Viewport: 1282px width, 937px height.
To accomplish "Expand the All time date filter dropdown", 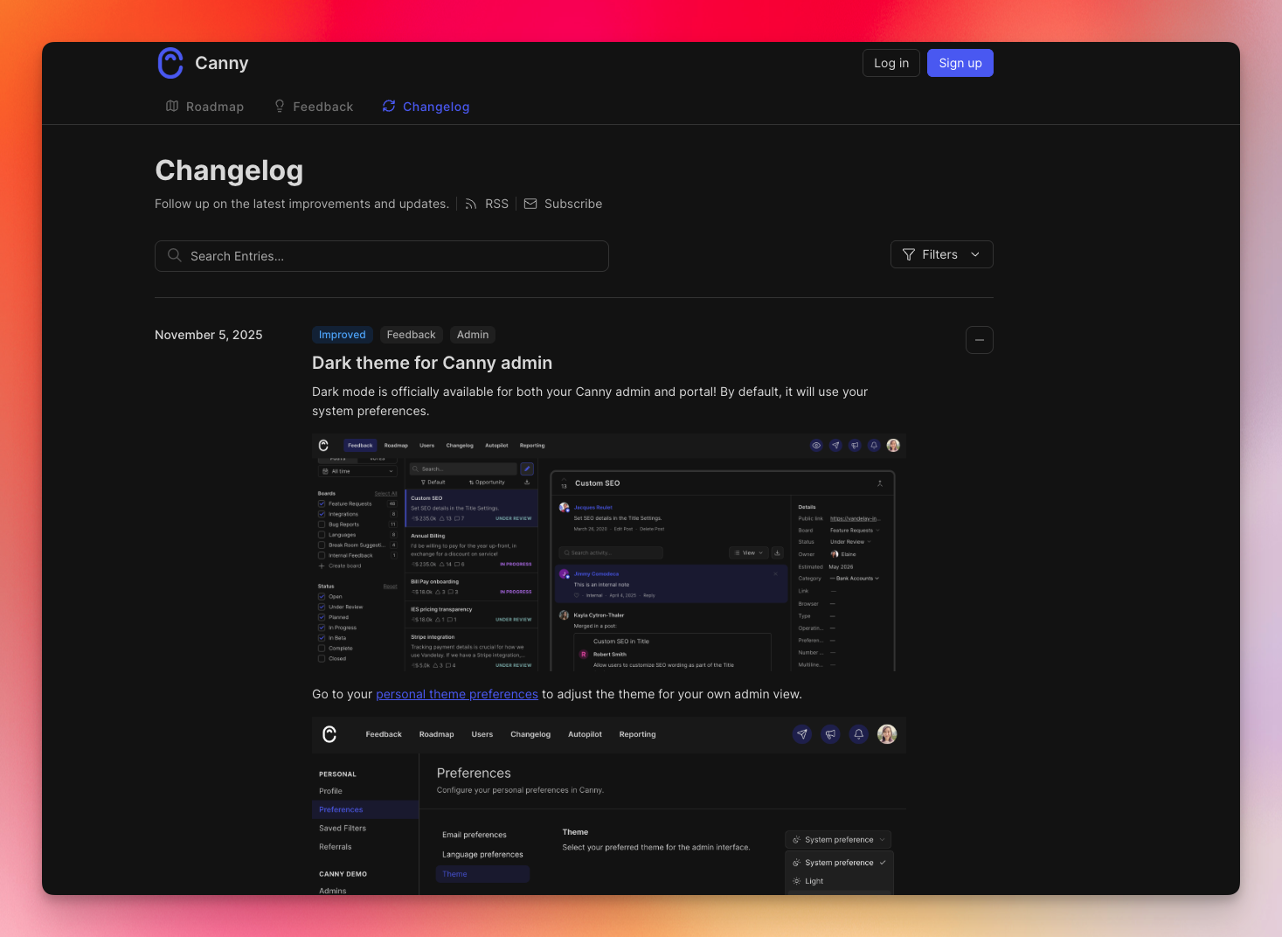I will pyautogui.click(x=357, y=471).
